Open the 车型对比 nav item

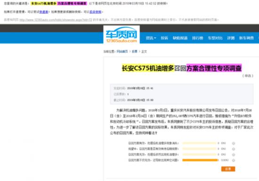215,38
